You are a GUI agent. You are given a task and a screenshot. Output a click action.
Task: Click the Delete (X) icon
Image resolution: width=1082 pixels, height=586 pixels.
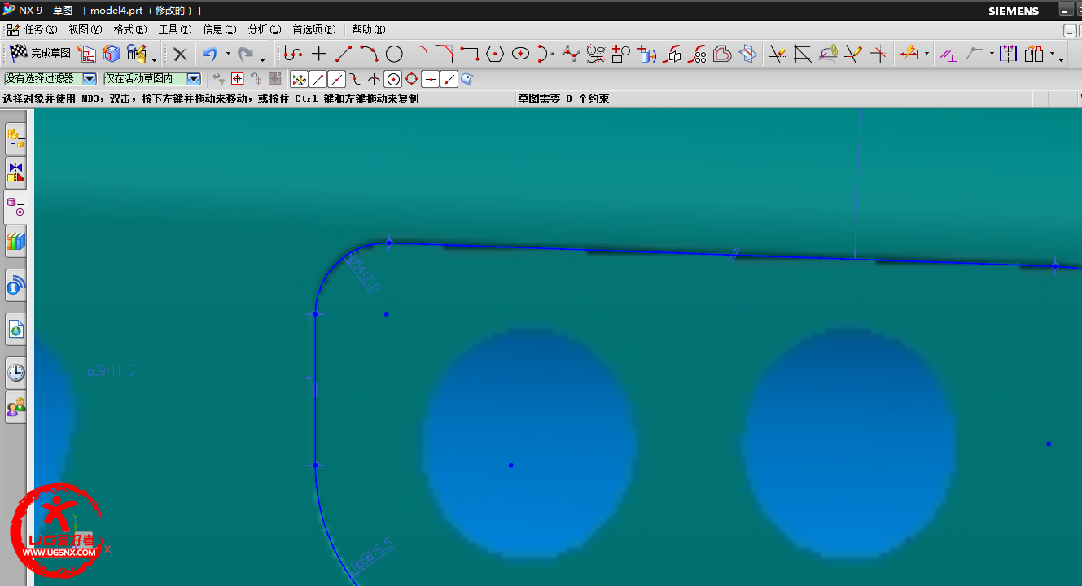(181, 55)
